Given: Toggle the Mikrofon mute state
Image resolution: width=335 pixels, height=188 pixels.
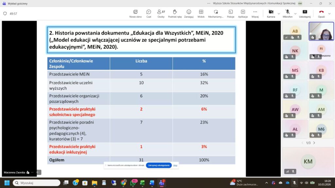Looking at the screenshot, I should (288, 13).
